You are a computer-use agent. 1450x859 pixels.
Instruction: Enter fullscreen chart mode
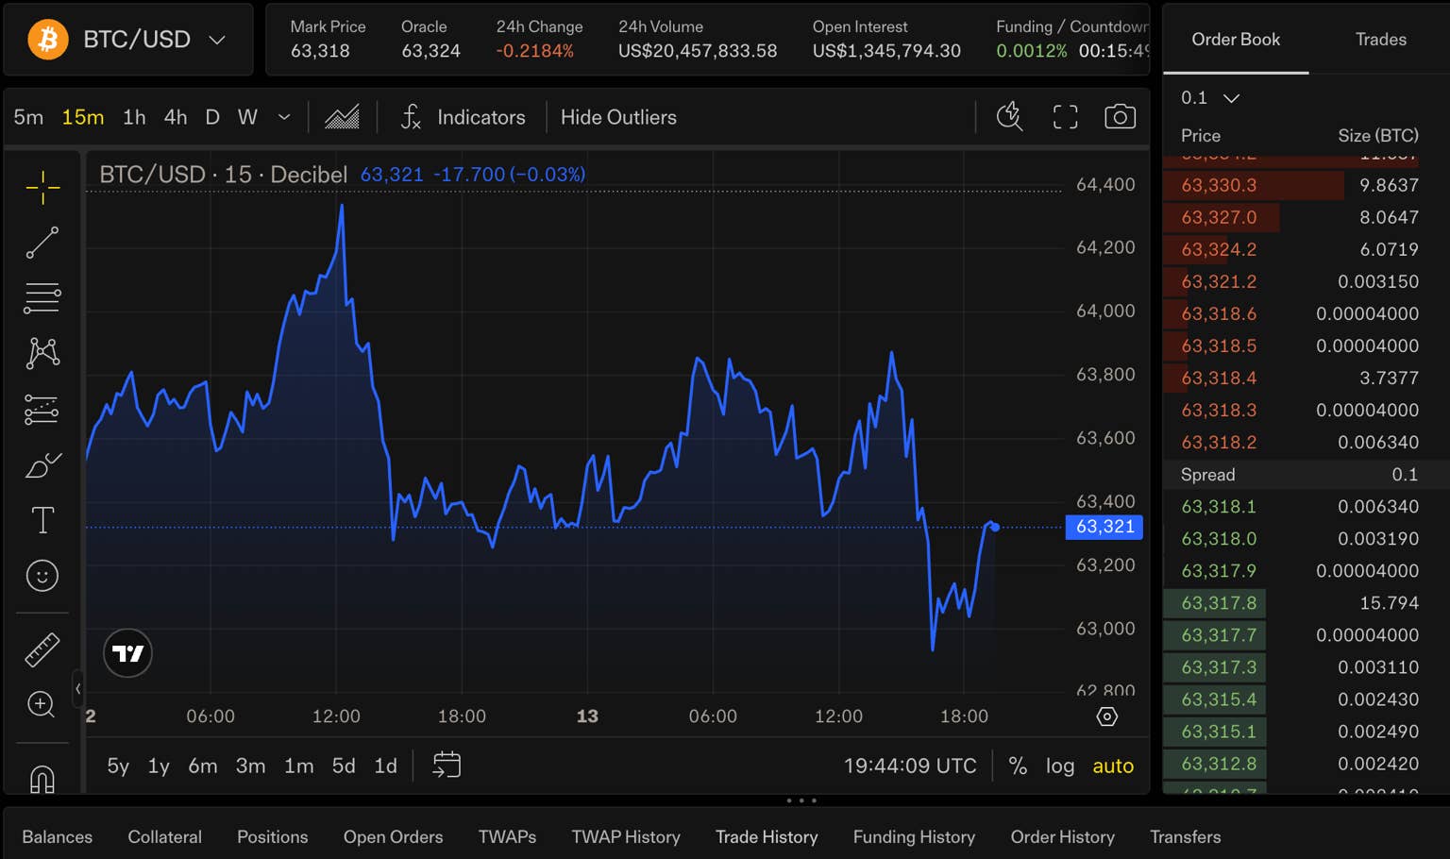click(1065, 117)
